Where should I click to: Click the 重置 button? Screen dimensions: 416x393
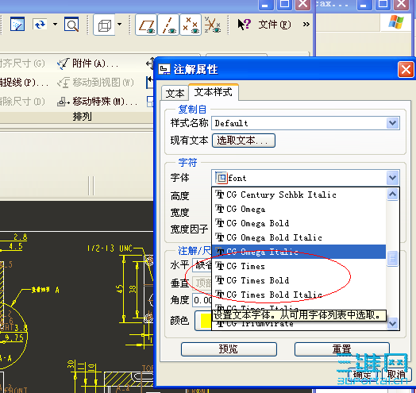(x=341, y=349)
